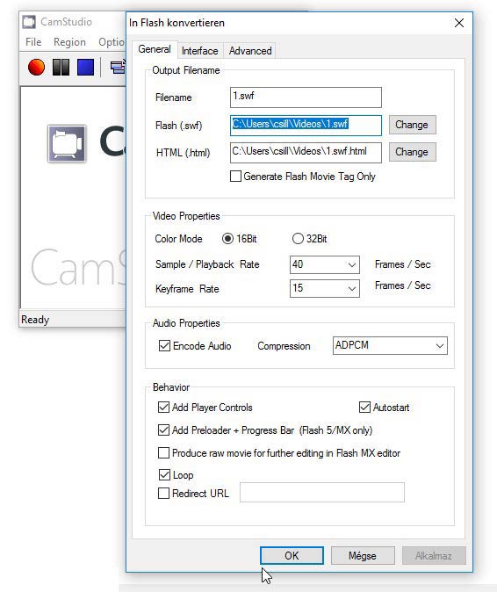Click the Behavior group label
The height and width of the screenshot is (592, 497).
(x=171, y=387)
